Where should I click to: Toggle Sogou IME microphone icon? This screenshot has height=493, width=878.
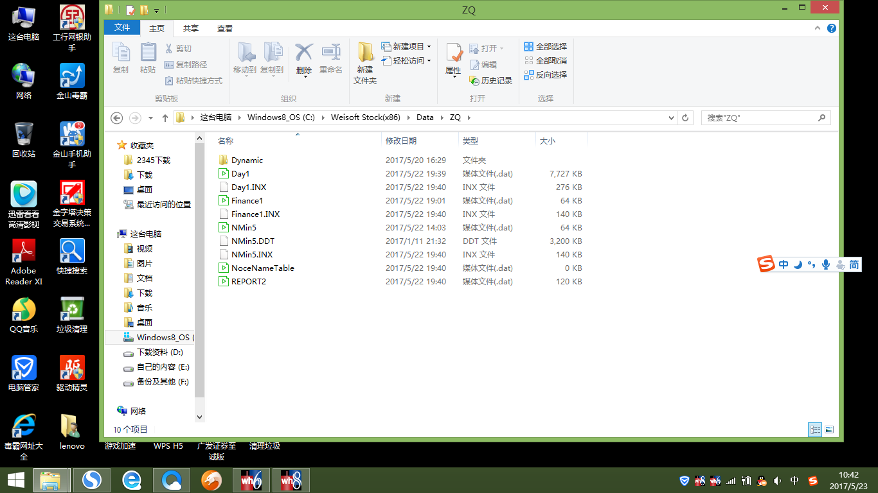pyautogui.click(x=826, y=264)
